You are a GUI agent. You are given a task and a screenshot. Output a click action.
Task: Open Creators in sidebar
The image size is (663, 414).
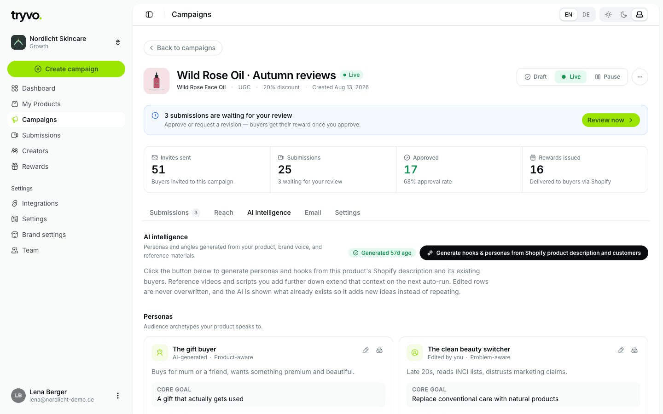[66, 151]
